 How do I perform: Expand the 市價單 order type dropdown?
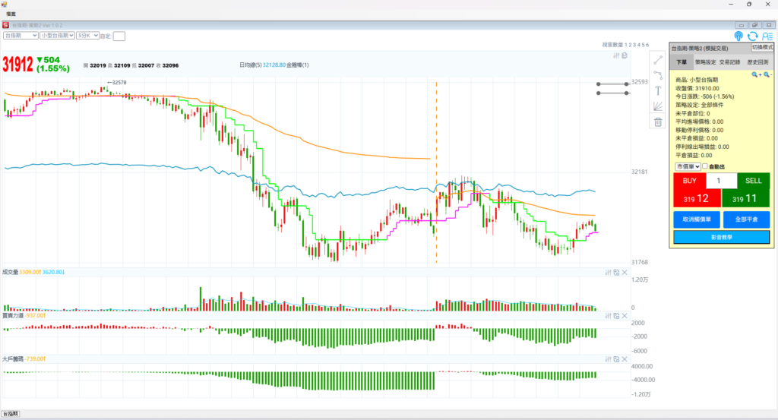pyautogui.click(x=687, y=166)
